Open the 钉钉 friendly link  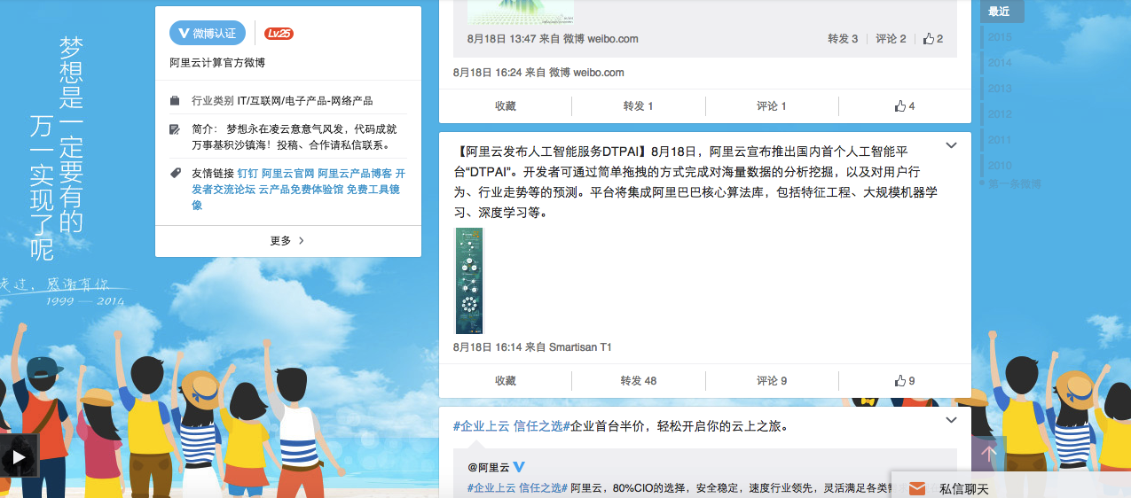[247, 174]
